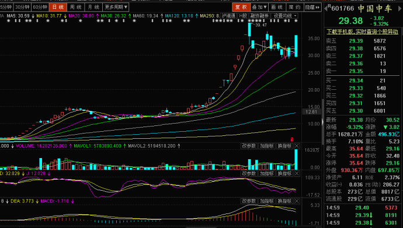Click 改参数 in the KDJ panel

(x=249, y=174)
